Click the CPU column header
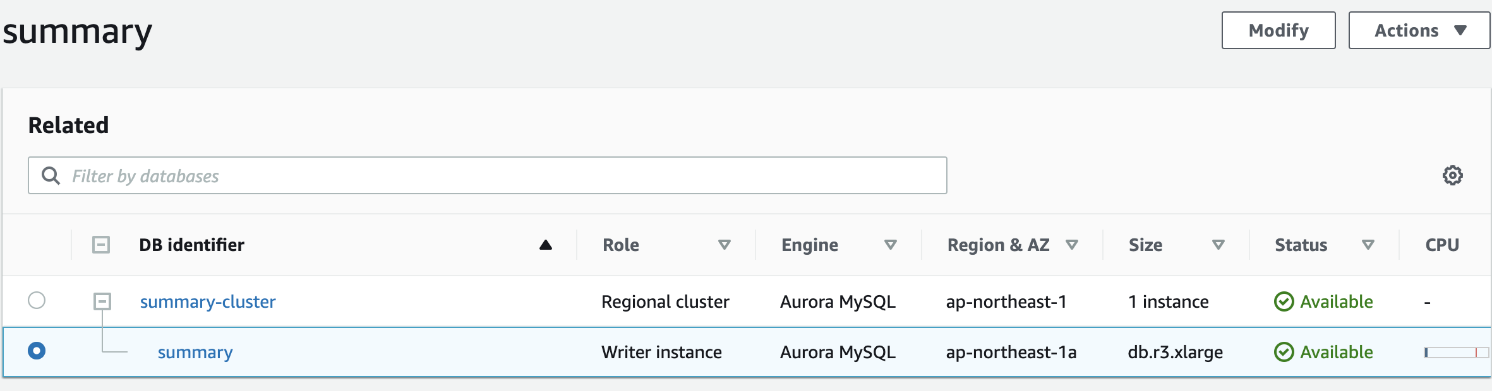Viewport: 1492px width, 391px height. coord(1441,245)
